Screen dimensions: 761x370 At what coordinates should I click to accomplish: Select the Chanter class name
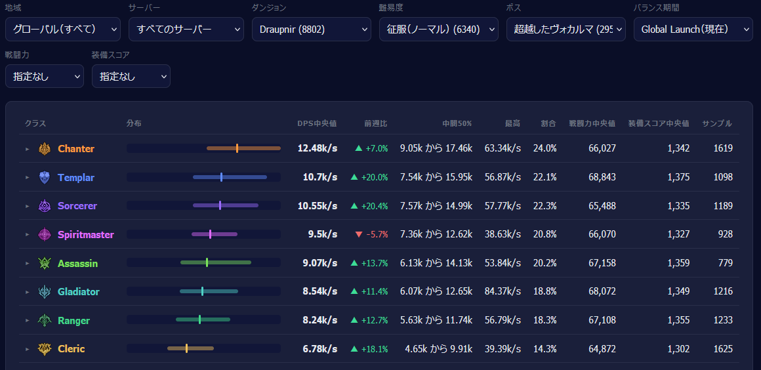(75, 148)
